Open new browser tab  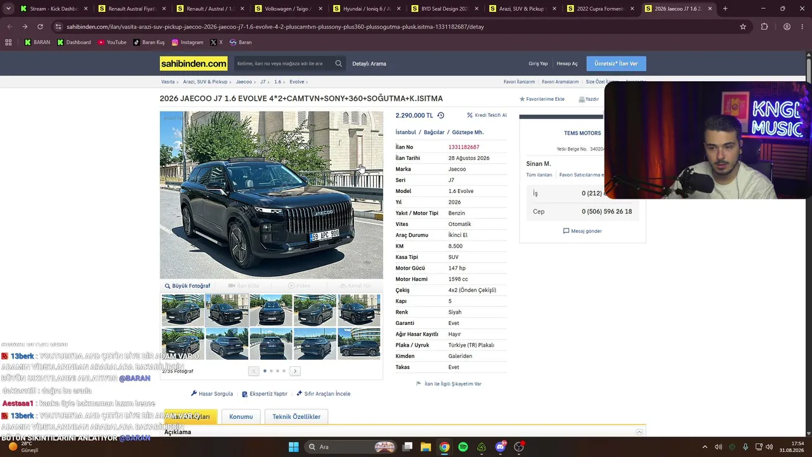click(x=725, y=9)
